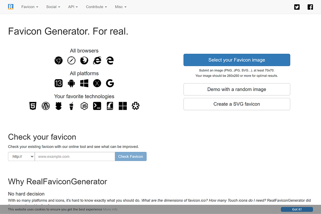Viewport: 321px width, 214px height.
Task: Open the Favicon dropdown menu
Action: (30, 7)
